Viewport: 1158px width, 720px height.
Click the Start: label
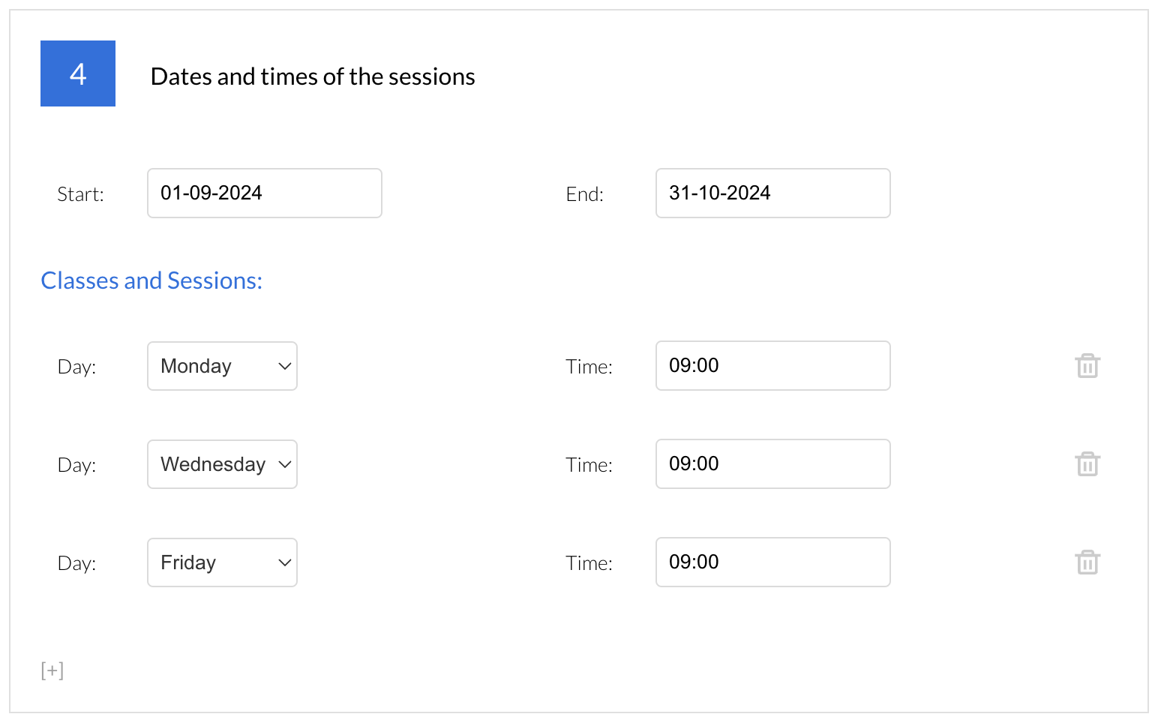(x=80, y=194)
